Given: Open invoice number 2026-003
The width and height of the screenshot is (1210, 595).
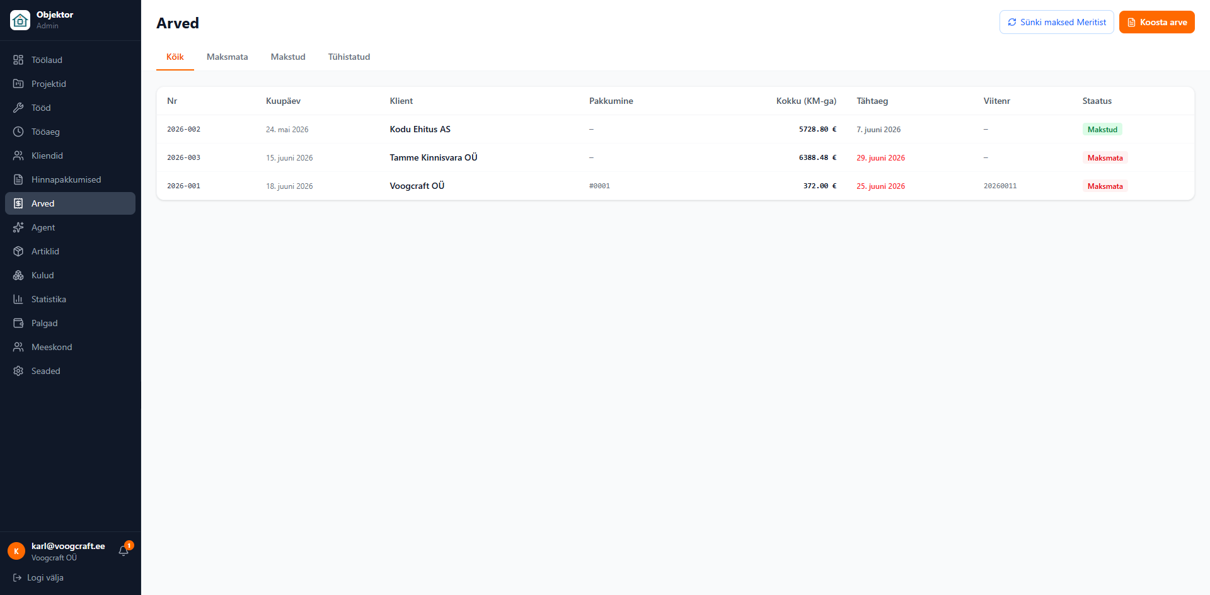Looking at the screenshot, I should tap(183, 157).
